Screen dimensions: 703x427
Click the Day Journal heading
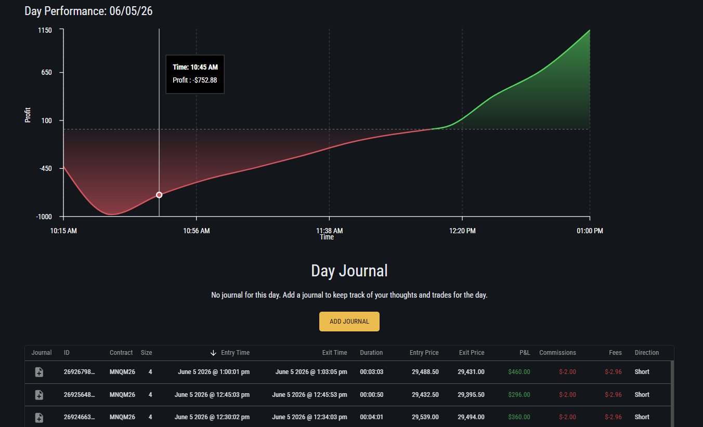pos(349,271)
